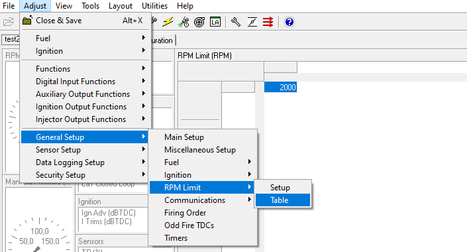
Task: Open the View menu
Action: [x=64, y=6]
